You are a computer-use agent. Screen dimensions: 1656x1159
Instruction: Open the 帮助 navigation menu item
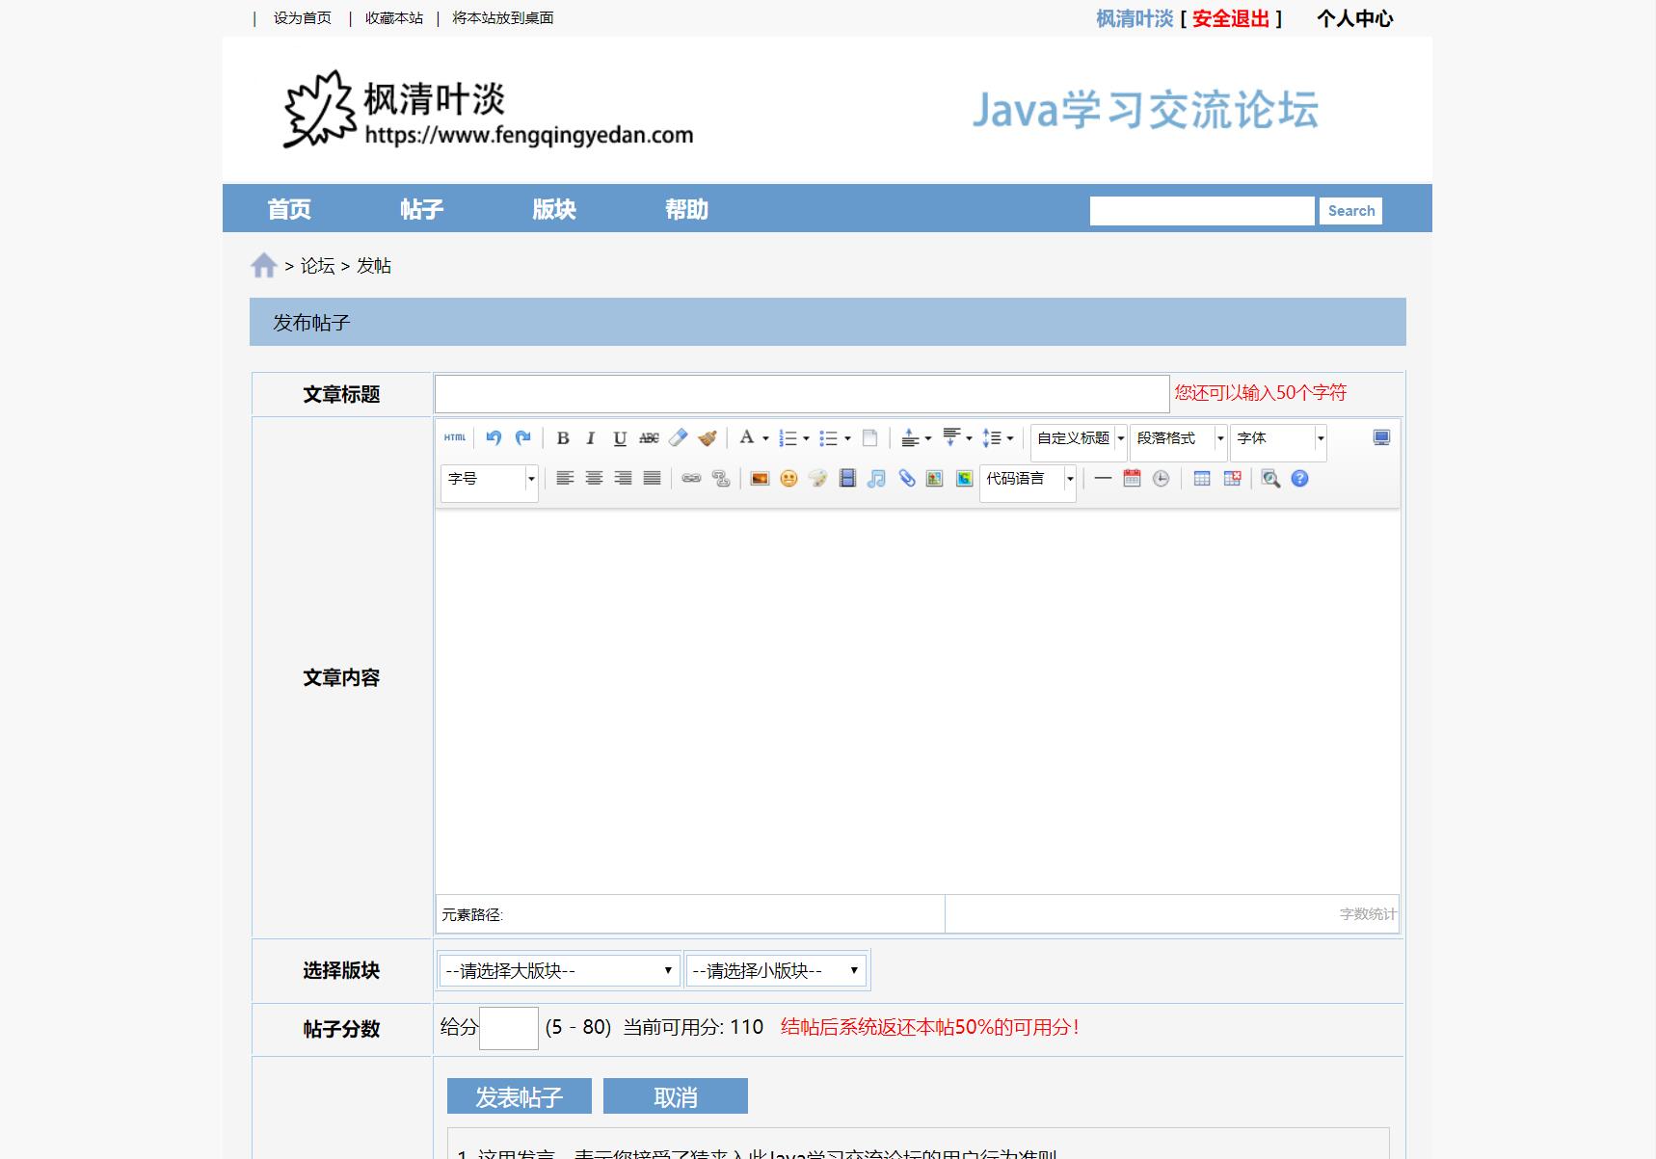[686, 209]
